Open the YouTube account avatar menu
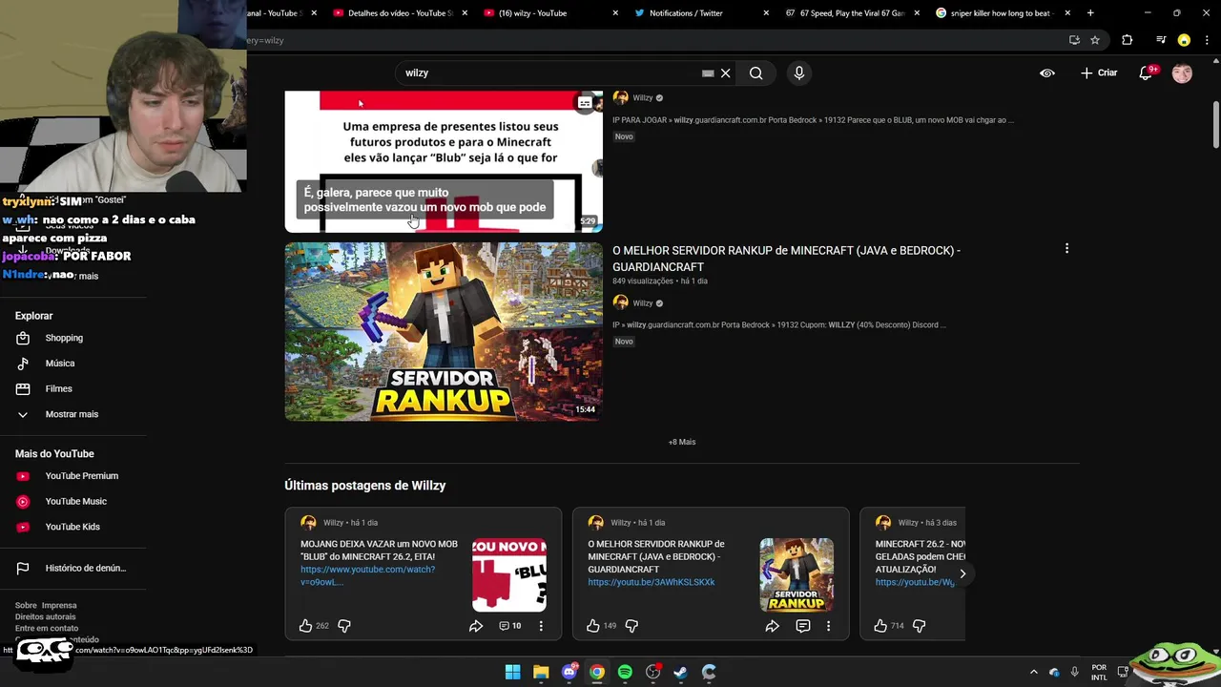The height and width of the screenshot is (687, 1221). click(1182, 73)
